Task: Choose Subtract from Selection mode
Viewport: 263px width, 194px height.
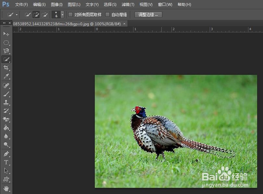Action: [44, 15]
